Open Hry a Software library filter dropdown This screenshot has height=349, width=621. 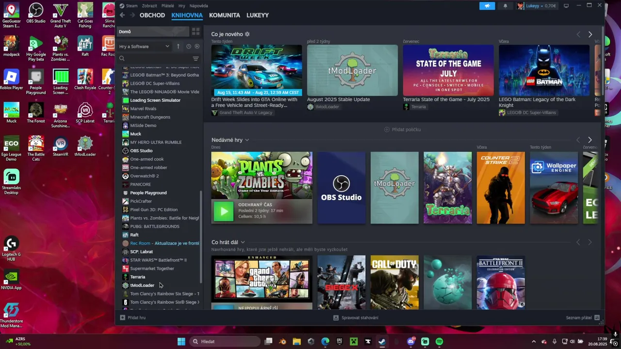[x=144, y=47]
